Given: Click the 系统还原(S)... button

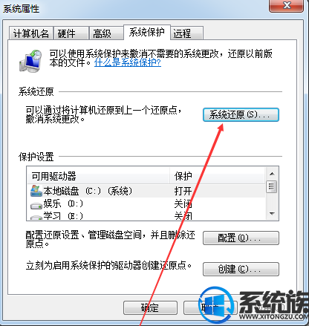Looking at the screenshot, I should (241, 114).
